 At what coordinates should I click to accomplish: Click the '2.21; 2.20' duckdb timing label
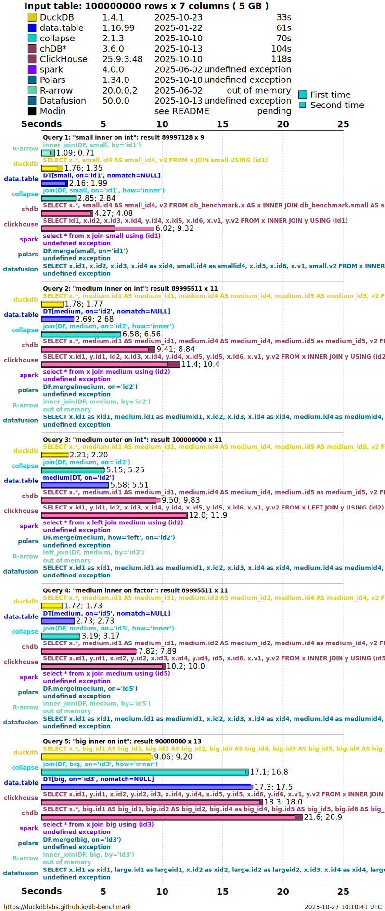[89, 455]
